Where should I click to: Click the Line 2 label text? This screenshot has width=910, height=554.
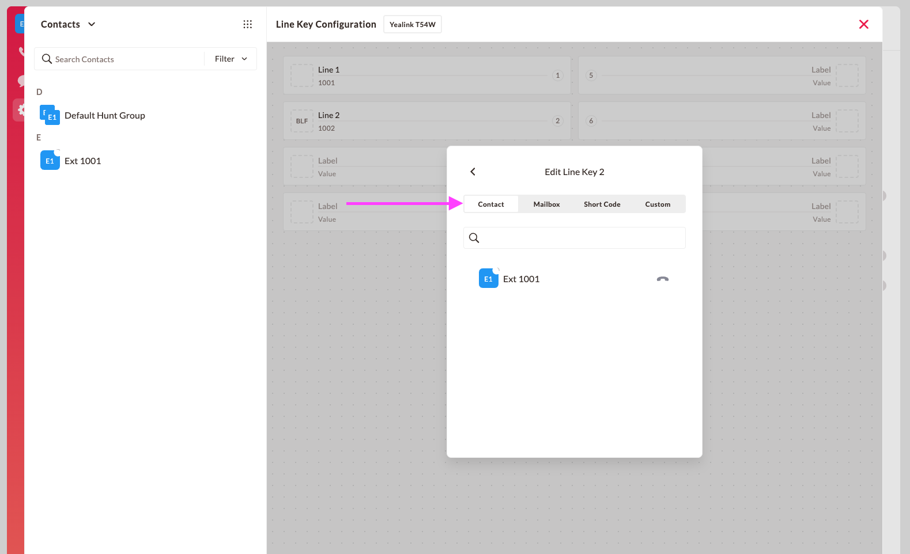(328, 115)
